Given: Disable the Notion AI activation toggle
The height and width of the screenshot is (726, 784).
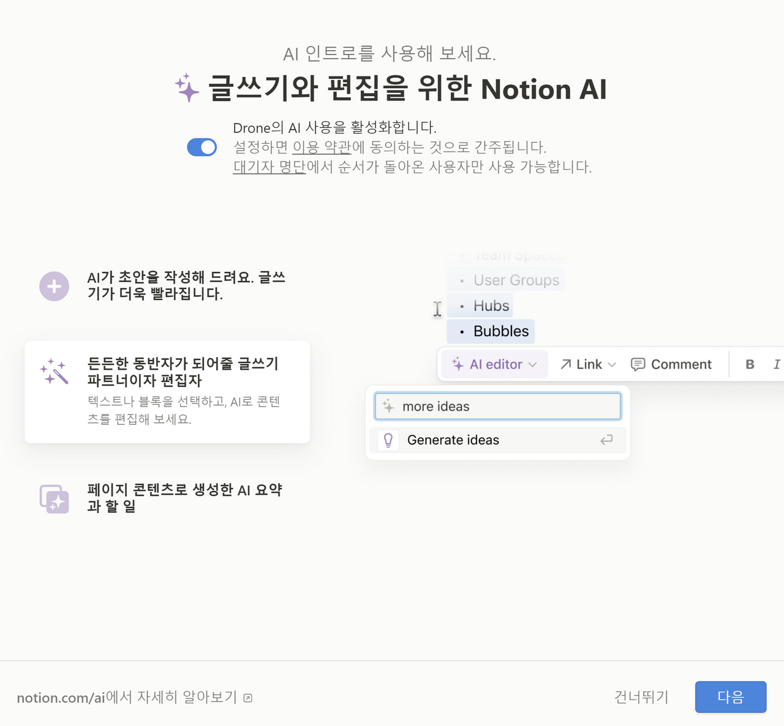Looking at the screenshot, I should tap(202, 147).
